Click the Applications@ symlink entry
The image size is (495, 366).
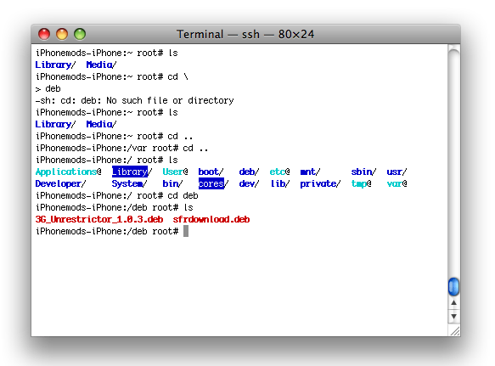tap(68, 172)
